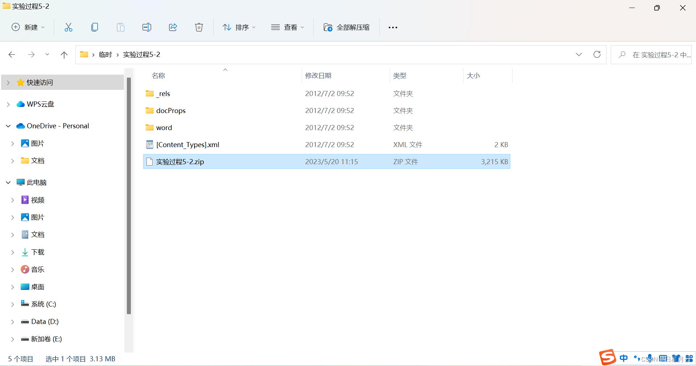This screenshot has width=696, height=366.
Task: Select the _rels folder
Action: point(327,93)
